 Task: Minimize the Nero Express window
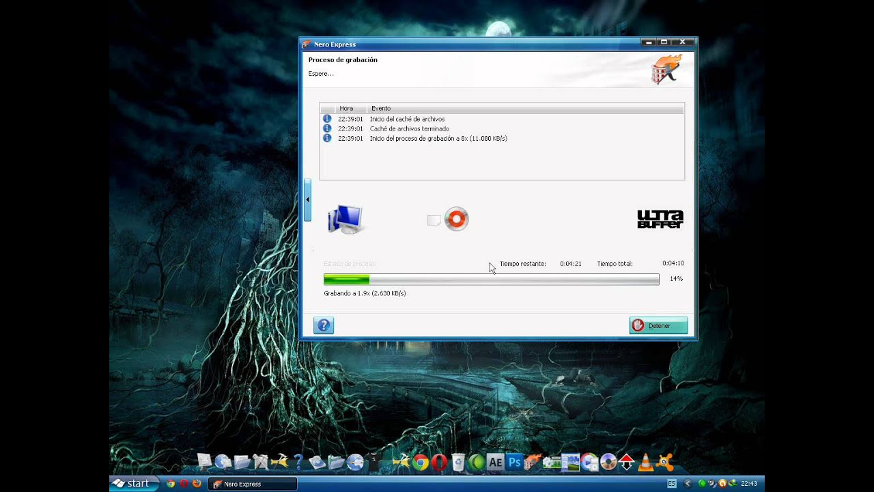click(x=649, y=42)
